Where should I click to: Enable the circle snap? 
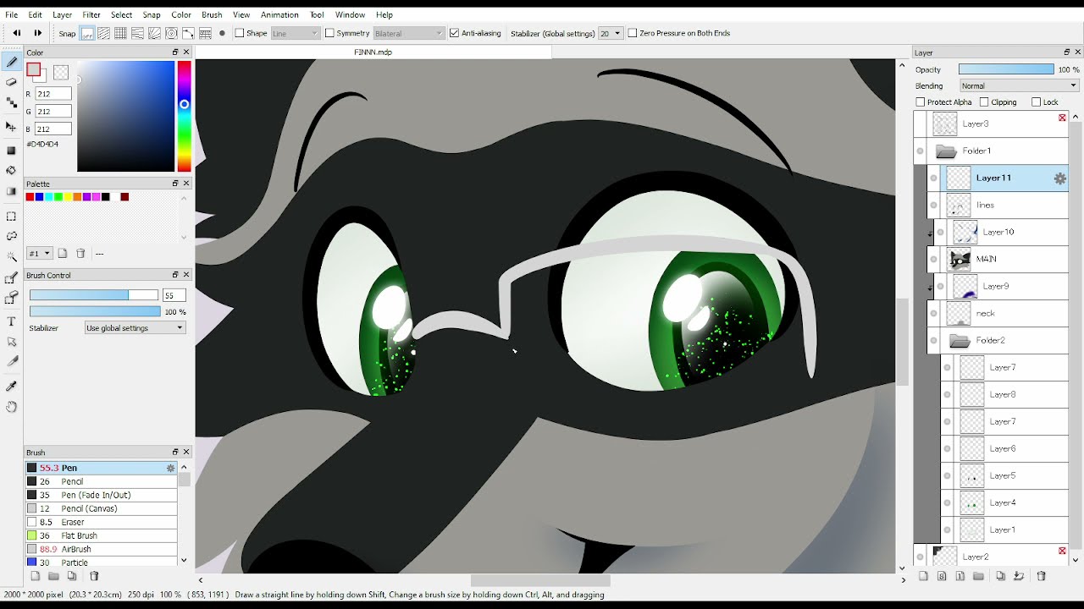tap(171, 33)
